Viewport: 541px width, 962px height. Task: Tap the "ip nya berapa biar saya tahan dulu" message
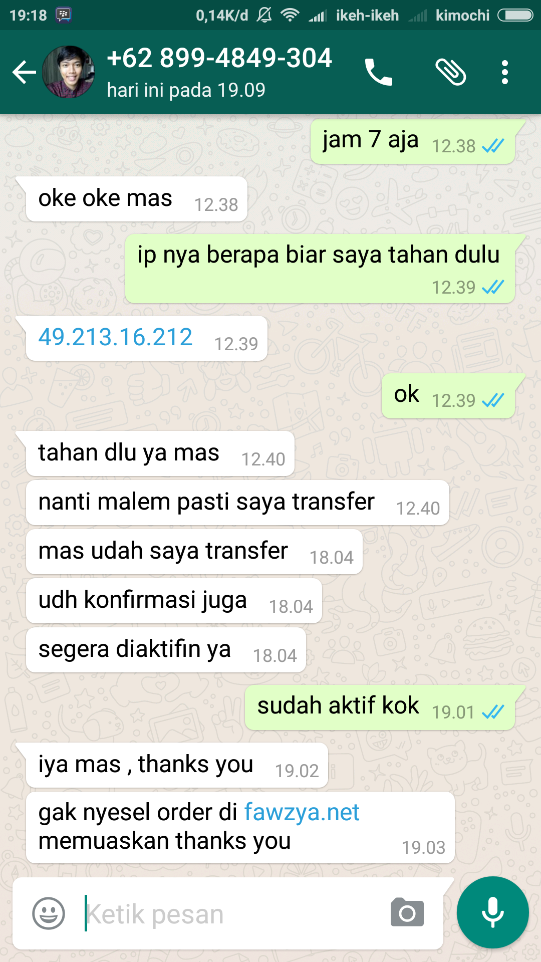point(320,269)
